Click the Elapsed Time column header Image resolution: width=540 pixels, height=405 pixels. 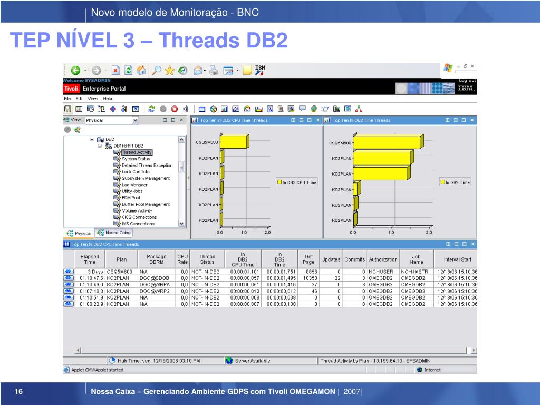(x=90, y=259)
